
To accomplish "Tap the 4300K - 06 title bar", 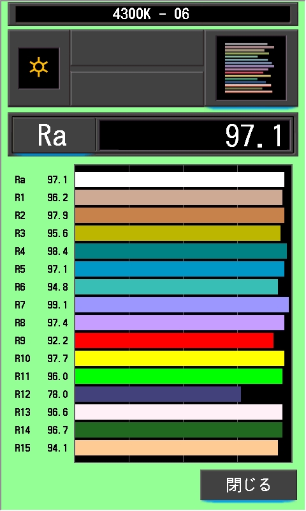I will 153,14.
